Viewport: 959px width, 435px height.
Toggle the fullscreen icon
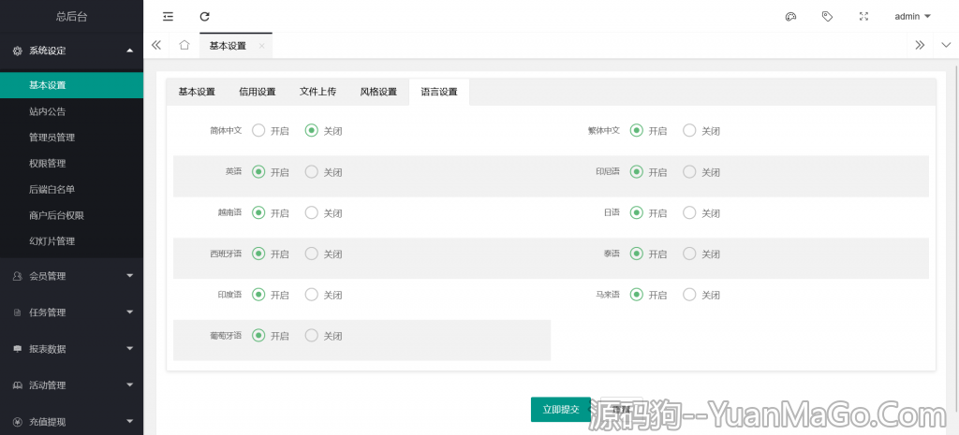pyautogui.click(x=863, y=17)
